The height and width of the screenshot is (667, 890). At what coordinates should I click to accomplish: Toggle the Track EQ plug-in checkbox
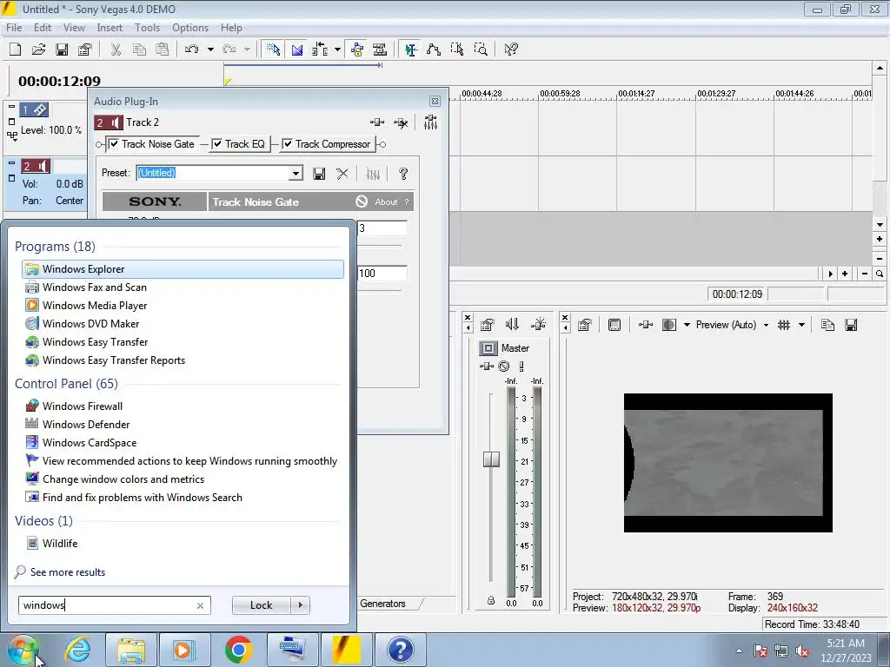(216, 144)
